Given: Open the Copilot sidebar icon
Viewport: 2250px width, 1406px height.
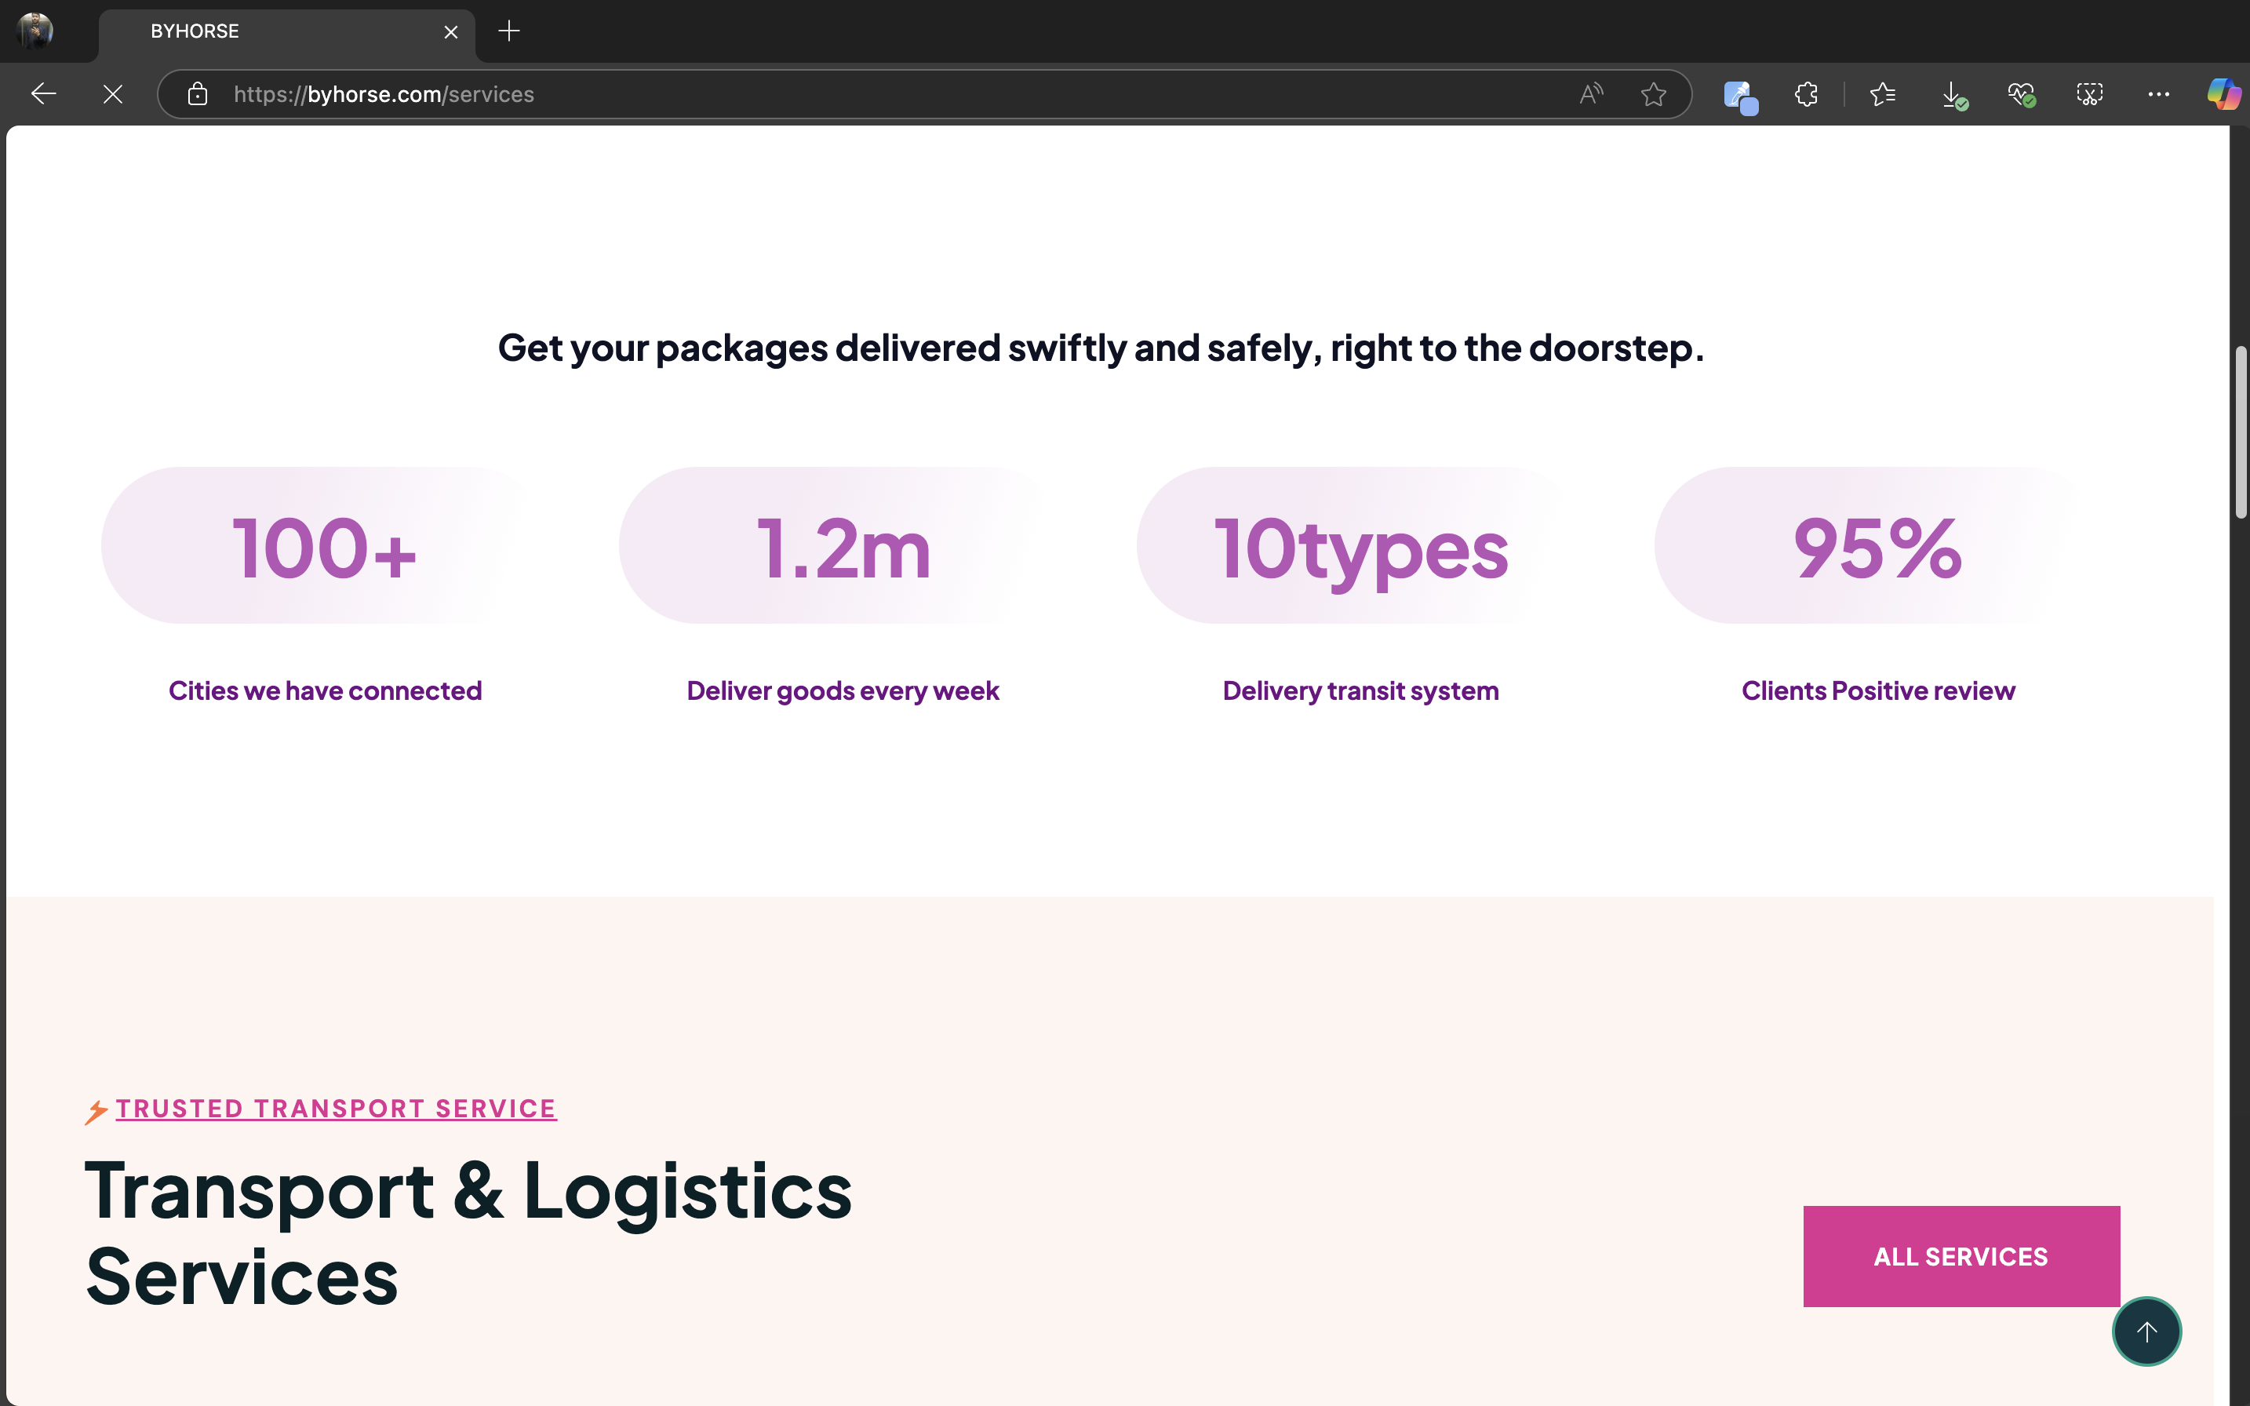Looking at the screenshot, I should coord(2223,94).
